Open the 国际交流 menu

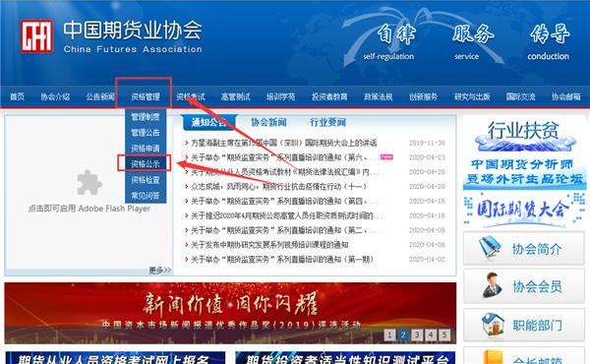[x=521, y=96]
